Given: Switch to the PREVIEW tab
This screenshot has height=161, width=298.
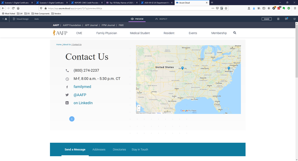Looking at the screenshot, I should click(137, 19).
